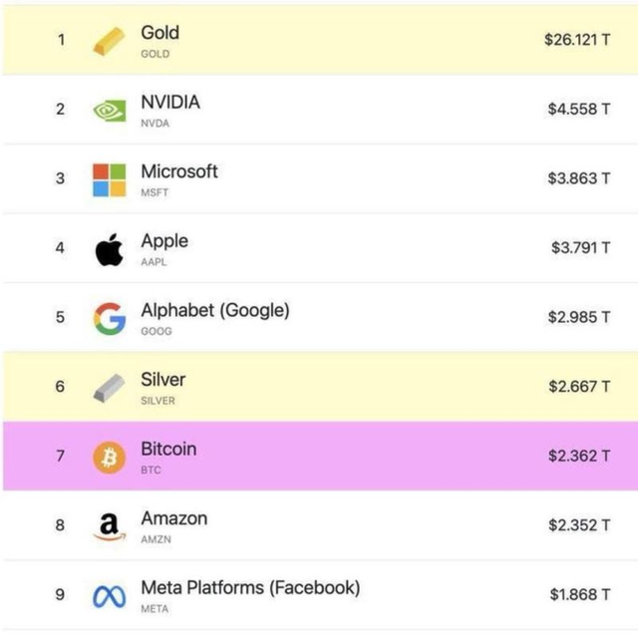Click the Microsoft four-square logo
The width and height of the screenshot is (638, 638).
point(110,180)
